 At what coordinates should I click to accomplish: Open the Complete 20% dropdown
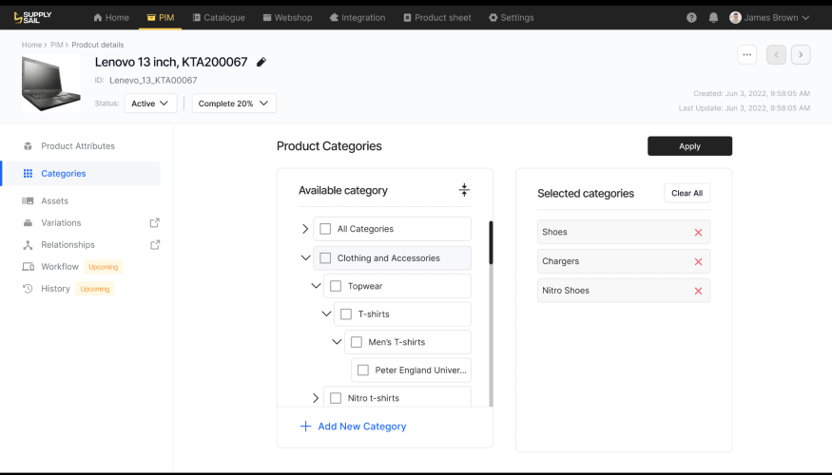pos(234,104)
